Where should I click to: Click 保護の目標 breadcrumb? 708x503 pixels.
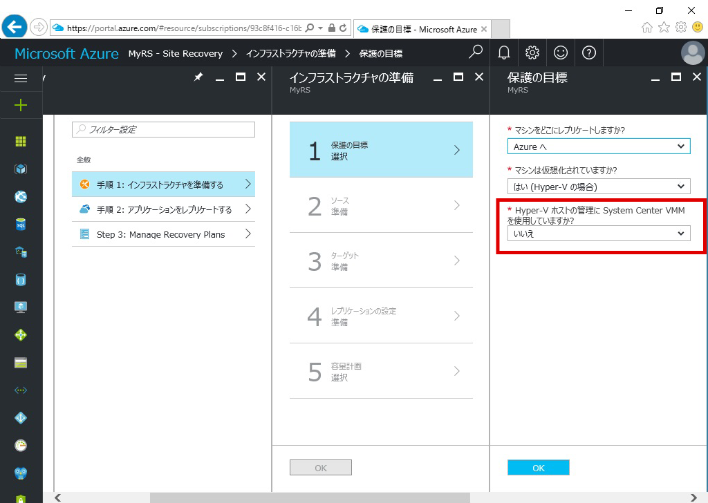point(381,53)
